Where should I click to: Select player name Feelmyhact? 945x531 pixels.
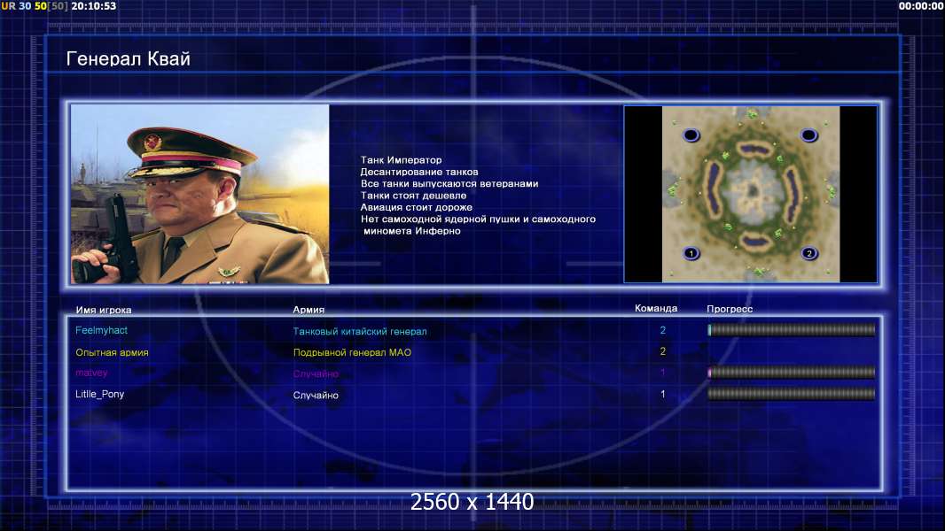coord(101,330)
